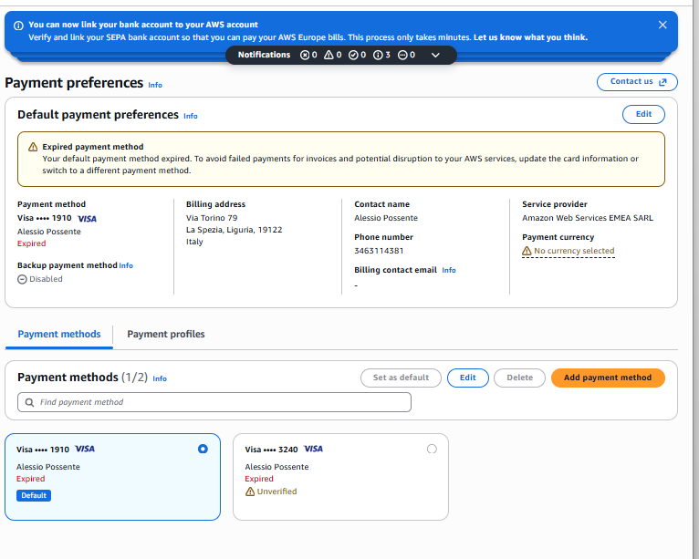
Task: Click Visa logo on the 1910 card
Action: [85, 449]
